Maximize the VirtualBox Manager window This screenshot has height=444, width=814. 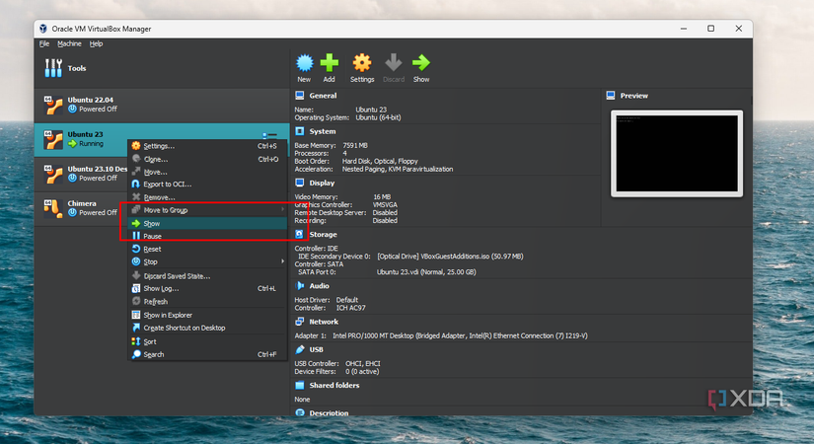[710, 29]
